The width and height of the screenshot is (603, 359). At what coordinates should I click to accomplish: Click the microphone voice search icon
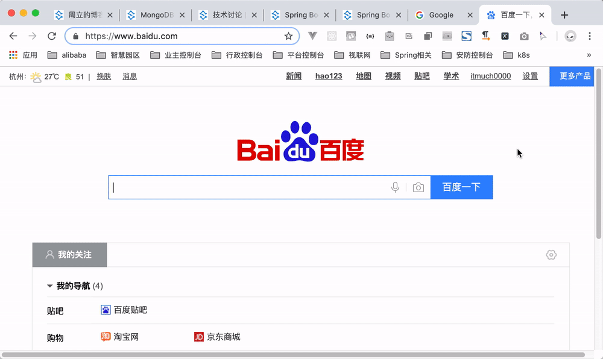pos(395,187)
